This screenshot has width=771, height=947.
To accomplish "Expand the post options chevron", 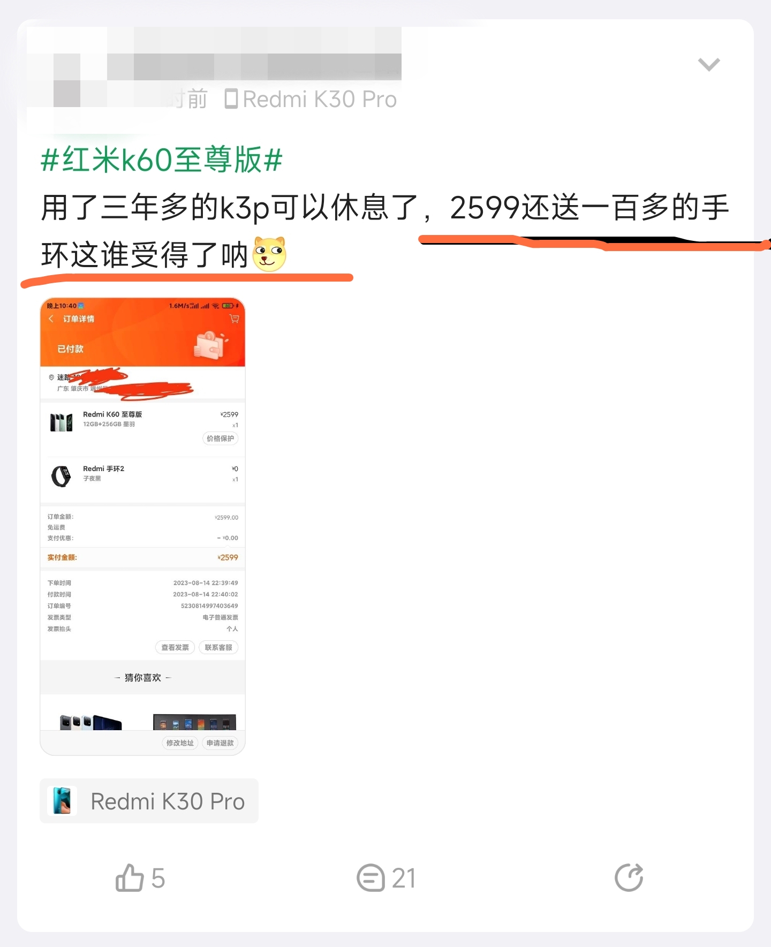I will pyautogui.click(x=709, y=65).
